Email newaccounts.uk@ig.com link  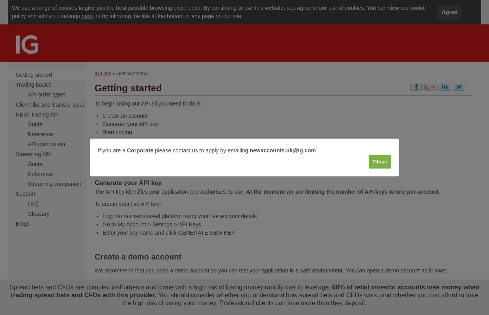[x=283, y=150]
